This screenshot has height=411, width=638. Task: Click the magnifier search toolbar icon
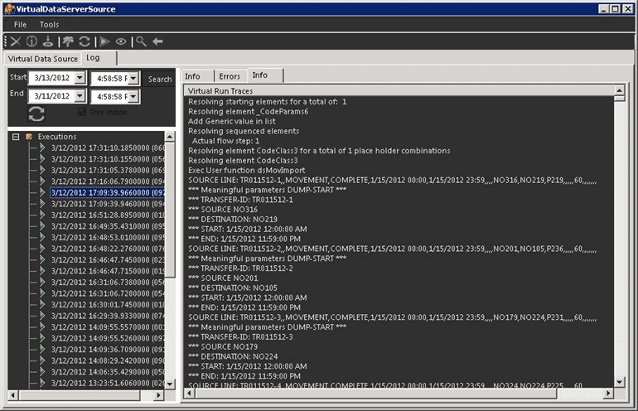click(141, 41)
